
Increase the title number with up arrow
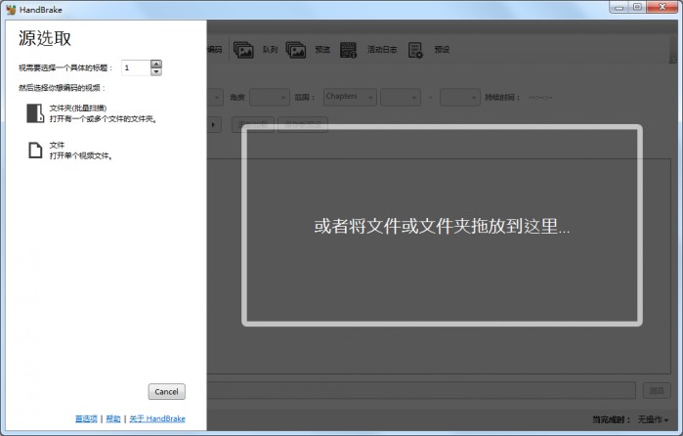coord(156,64)
